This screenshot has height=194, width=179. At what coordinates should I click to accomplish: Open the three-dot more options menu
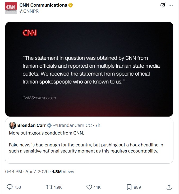[x=171, y=5]
